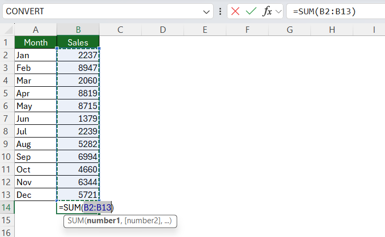Click the cell with value 6344
Viewport: 385px width, 237px height.
(x=78, y=182)
